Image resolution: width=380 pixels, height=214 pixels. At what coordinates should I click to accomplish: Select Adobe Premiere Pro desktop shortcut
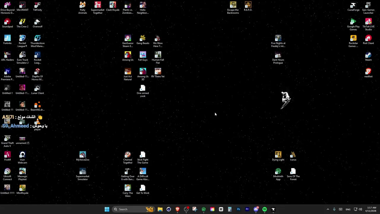click(x=7, y=75)
